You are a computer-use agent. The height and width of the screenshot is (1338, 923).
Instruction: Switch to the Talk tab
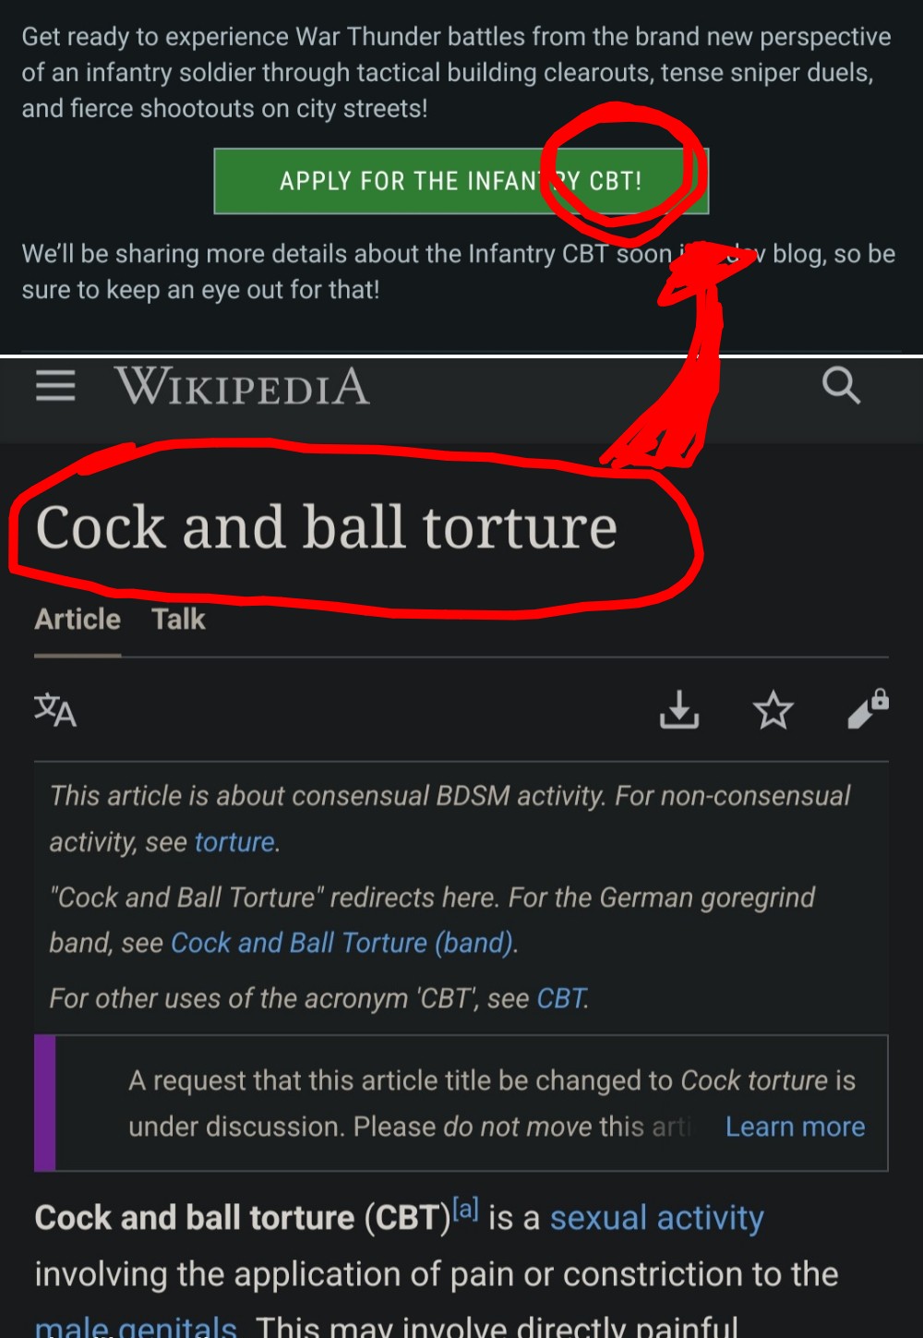pos(178,619)
